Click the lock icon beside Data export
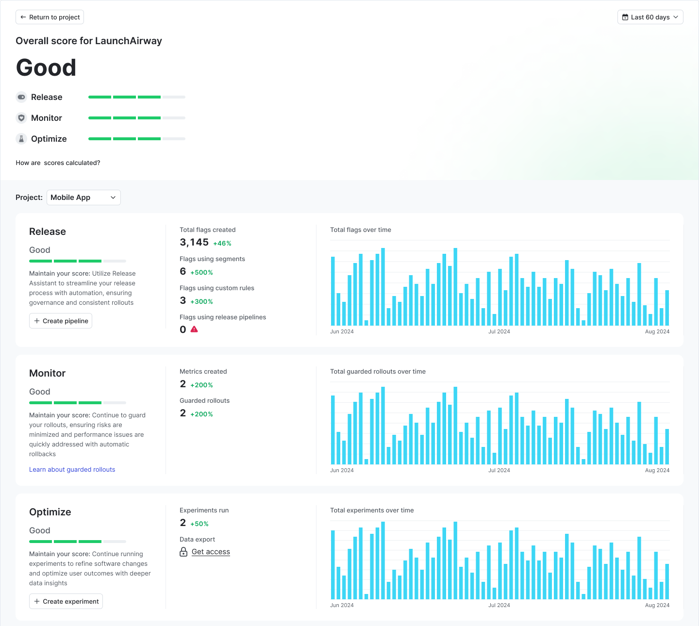The height and width of the screenshot is (626, 699). coord(183,552)
